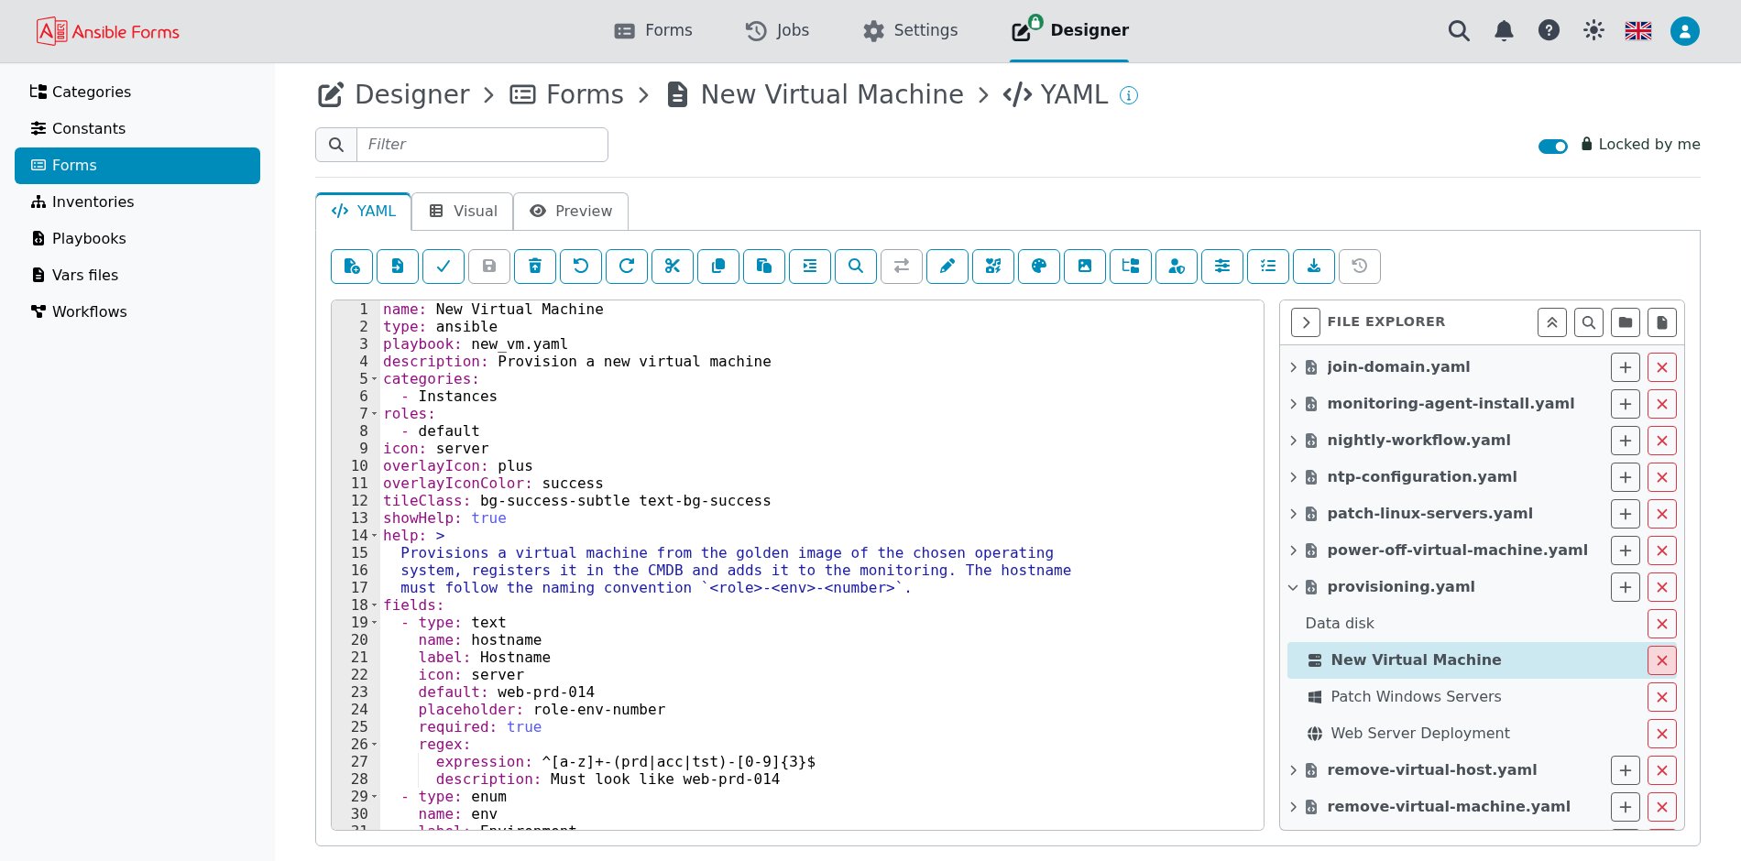Image resolution: width=1741 pixels, height=861 pixels.
Task: Click the image picker toolbar button
Action: click(1085, 267)
